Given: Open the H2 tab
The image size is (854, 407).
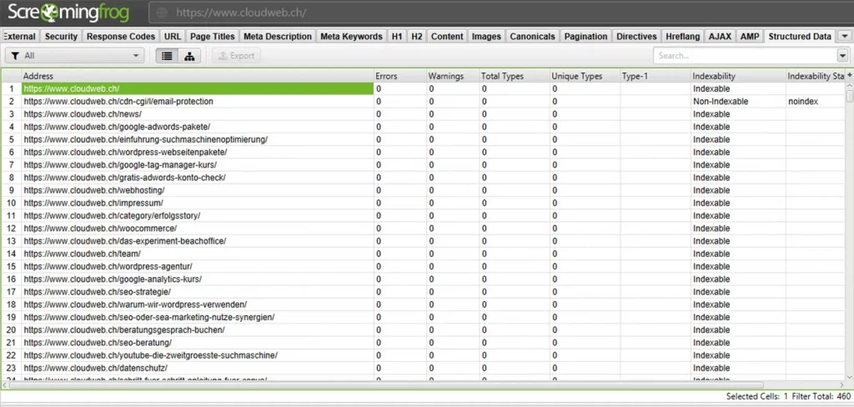Looking at the screenshot, I should pos(417,37).
